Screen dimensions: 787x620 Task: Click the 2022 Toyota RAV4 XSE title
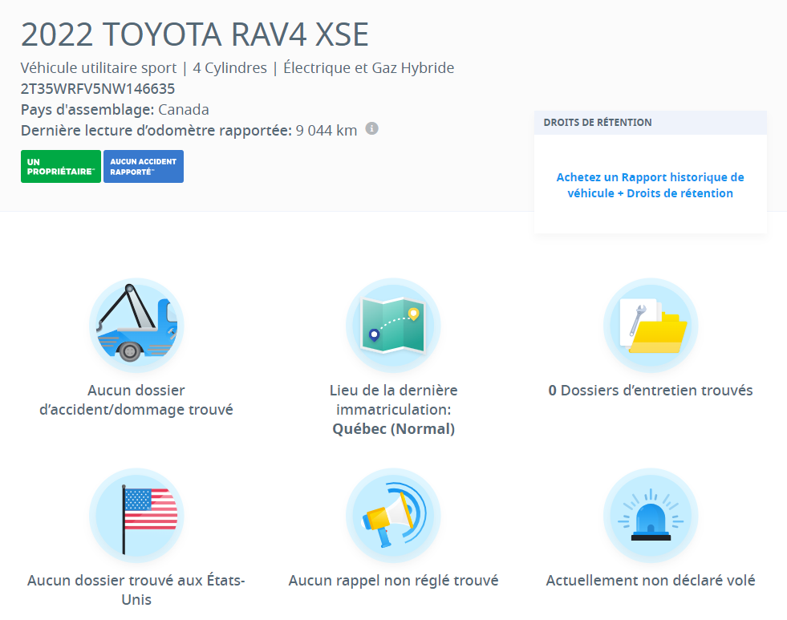point(195,34)
